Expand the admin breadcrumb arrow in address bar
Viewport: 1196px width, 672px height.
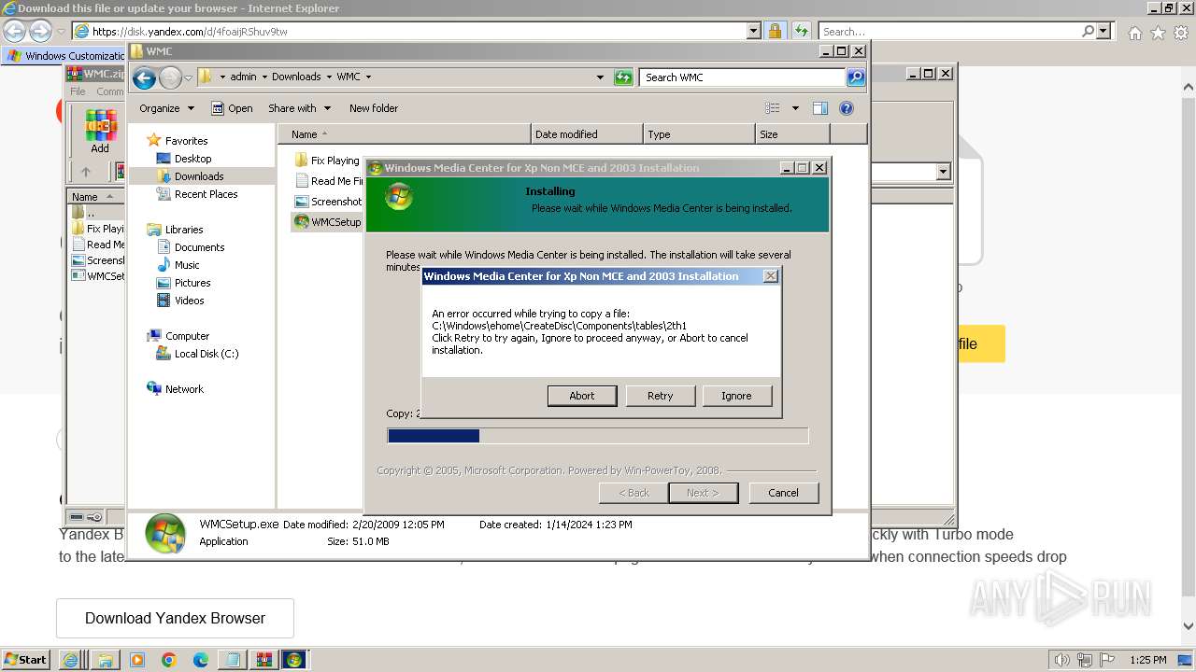click(x=263, y=77)
